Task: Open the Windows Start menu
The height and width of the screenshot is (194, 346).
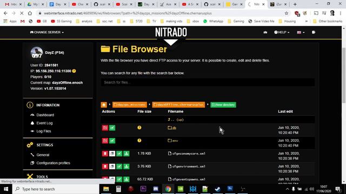Action: pos(6,189)
